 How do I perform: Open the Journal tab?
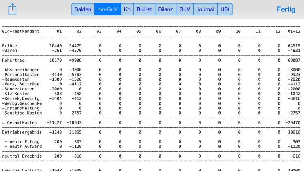pyautogui.click(x=206, y=9)
